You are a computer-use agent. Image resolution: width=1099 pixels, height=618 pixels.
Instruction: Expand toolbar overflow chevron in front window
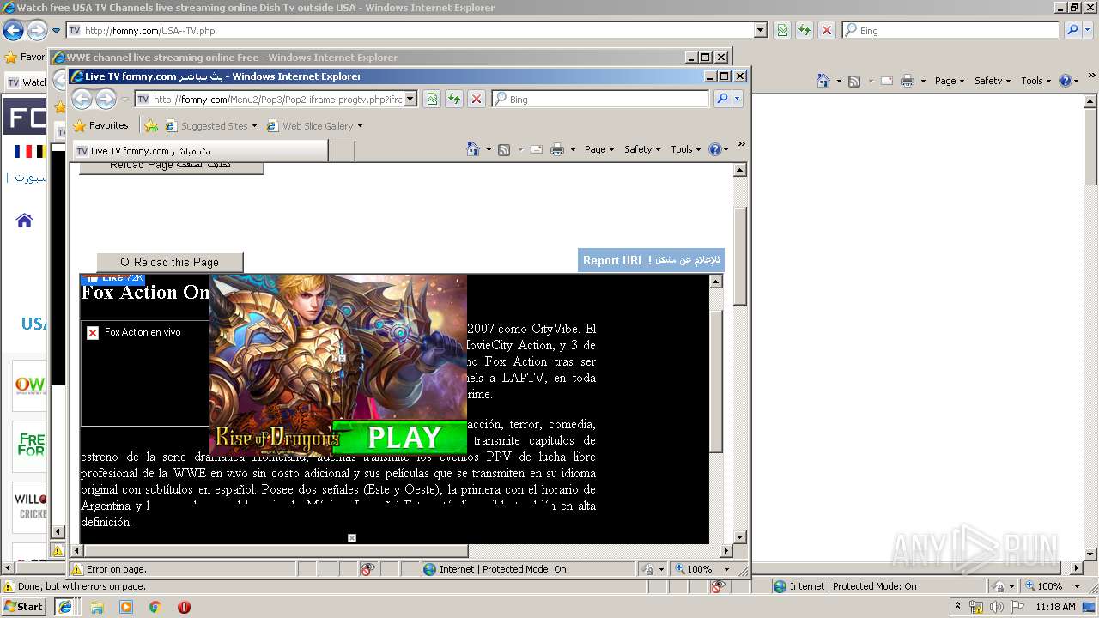(741, 144)
